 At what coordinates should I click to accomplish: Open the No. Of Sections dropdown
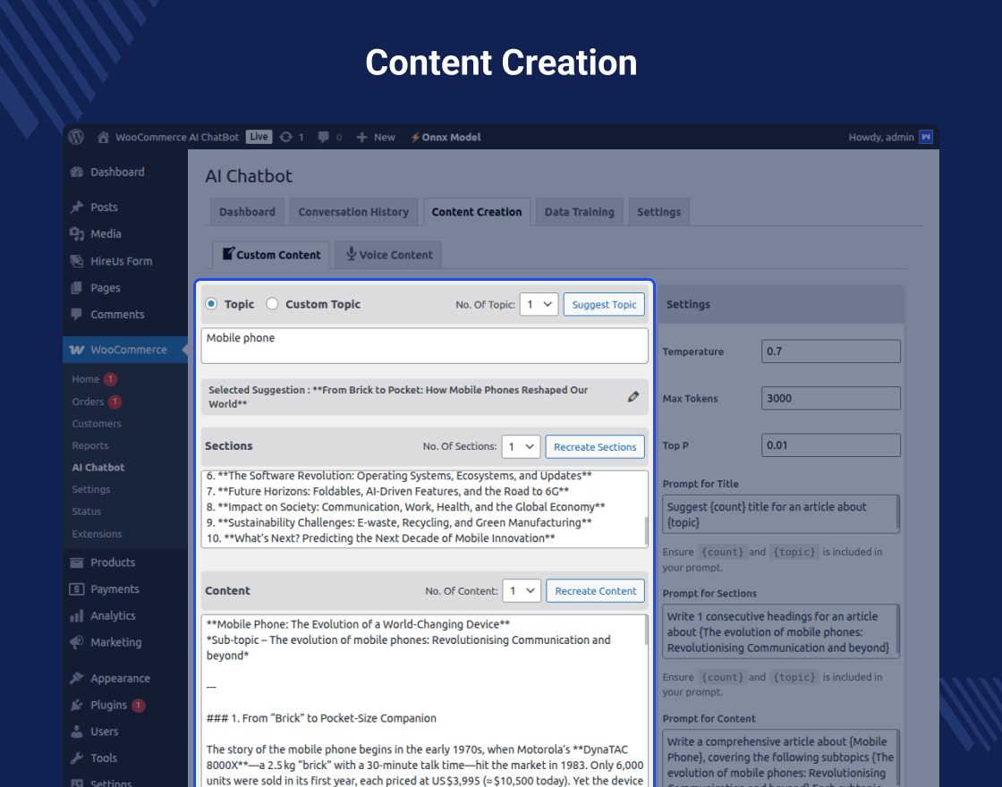pyautogui.click(x=521, y=446)
